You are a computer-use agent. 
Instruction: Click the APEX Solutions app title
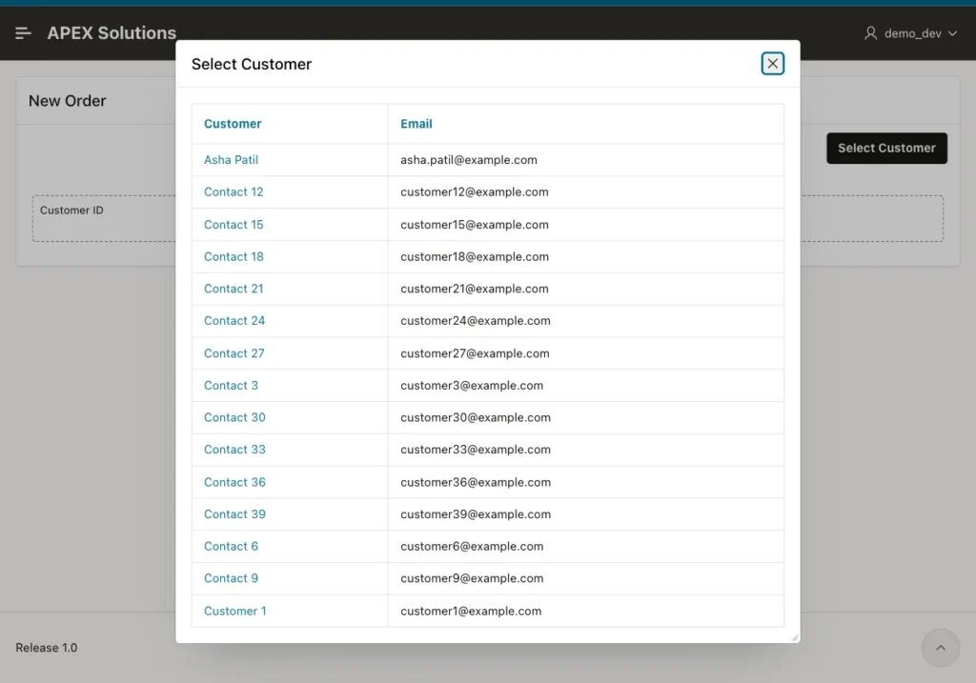[x=112, y=33]
